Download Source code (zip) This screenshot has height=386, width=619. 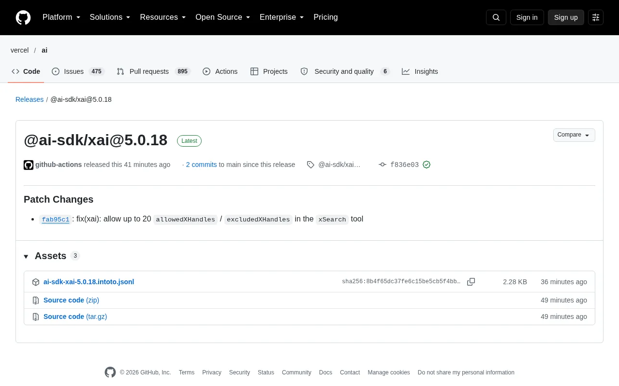pos(71,300)
